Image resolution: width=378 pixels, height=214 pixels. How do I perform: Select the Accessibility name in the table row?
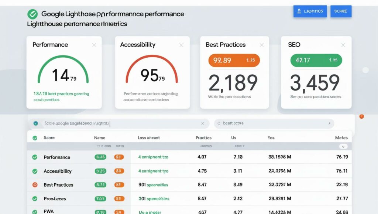pos(58,171)
